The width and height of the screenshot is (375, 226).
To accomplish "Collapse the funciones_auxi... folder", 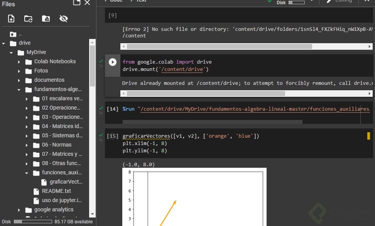I will tap(27, 173).
